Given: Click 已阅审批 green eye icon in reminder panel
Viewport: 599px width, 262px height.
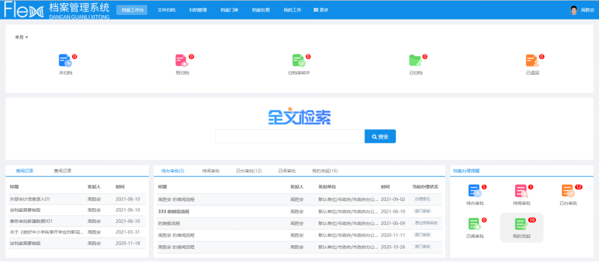Looking at the screenshot, I should (475, 224).
